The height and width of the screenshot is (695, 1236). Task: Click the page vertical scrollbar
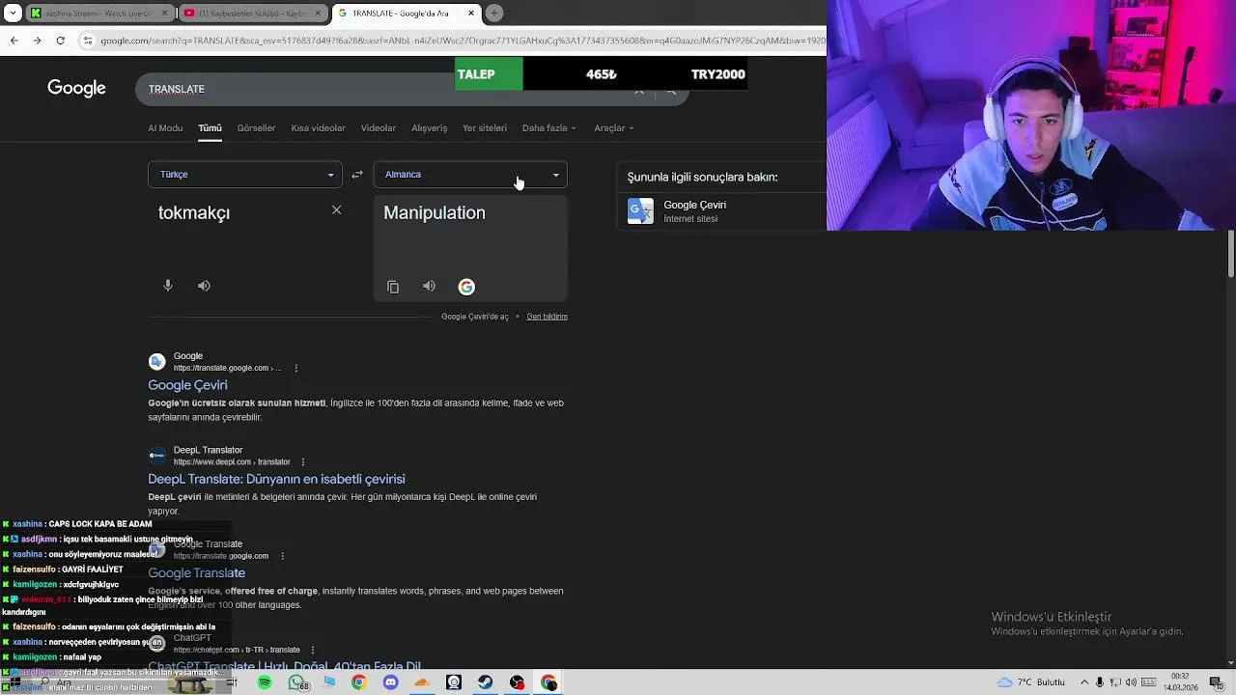(x=1230, y=254)
